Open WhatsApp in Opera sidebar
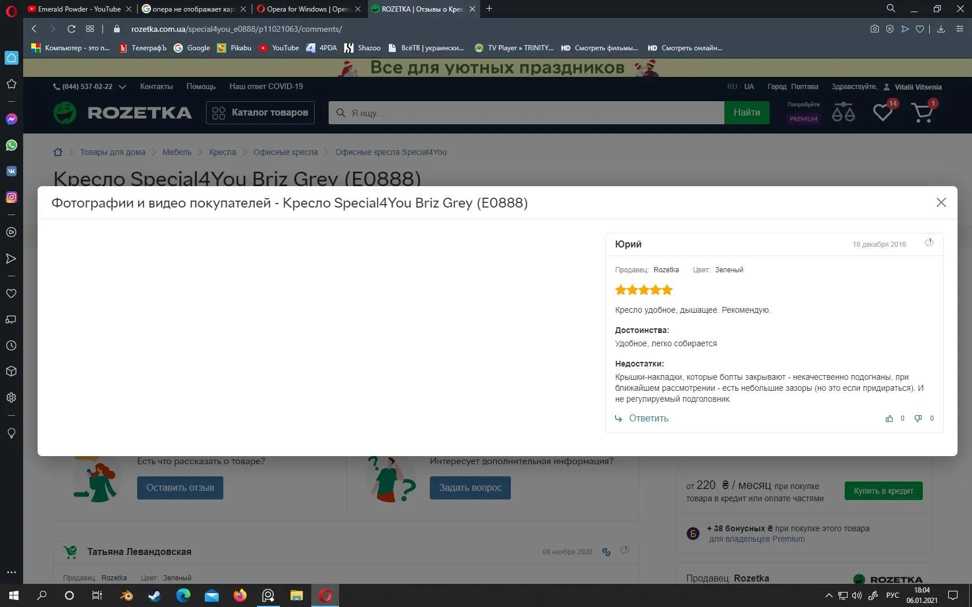Screen dimensions: 972x607 click(11, 145)
